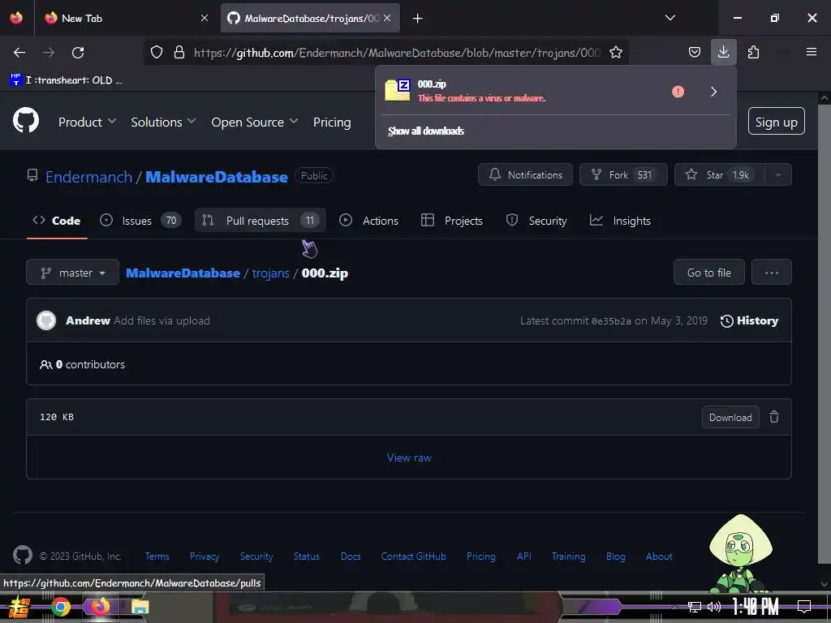Bookmark this page with star icon
Image resolution: width=831 pixels, height=623 pixels.
click(616, 53)
